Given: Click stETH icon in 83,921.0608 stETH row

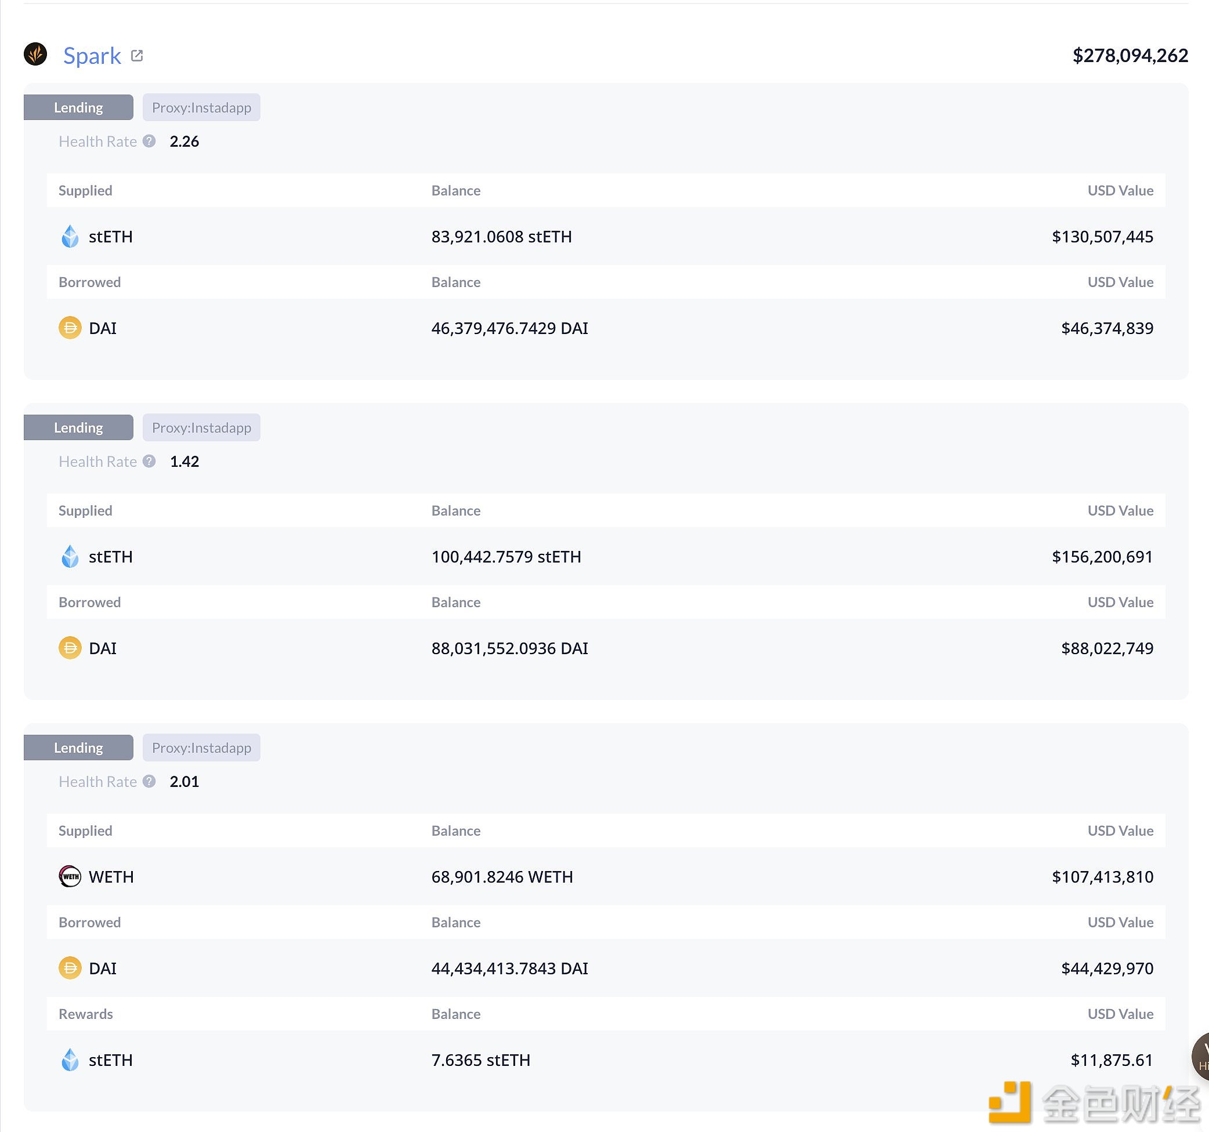Looking at the screenshot, I should [70, 237].
